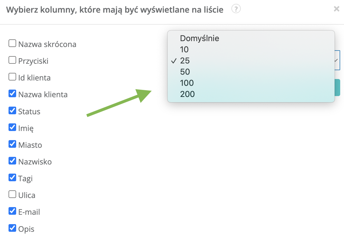344x235 pixels.
Task: Uncheck the E-mail column
Action: coord(12,211)
